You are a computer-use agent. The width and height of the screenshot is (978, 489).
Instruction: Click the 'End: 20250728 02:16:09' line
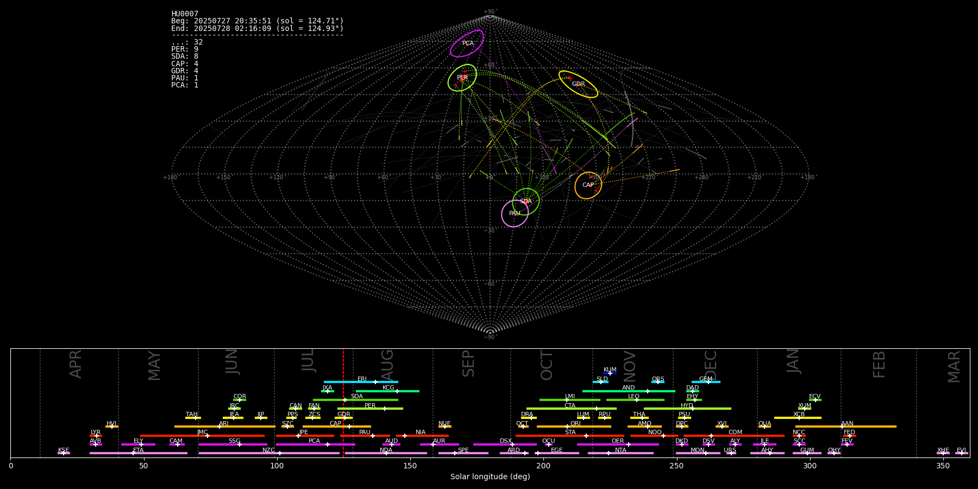(x=258, y=28)
